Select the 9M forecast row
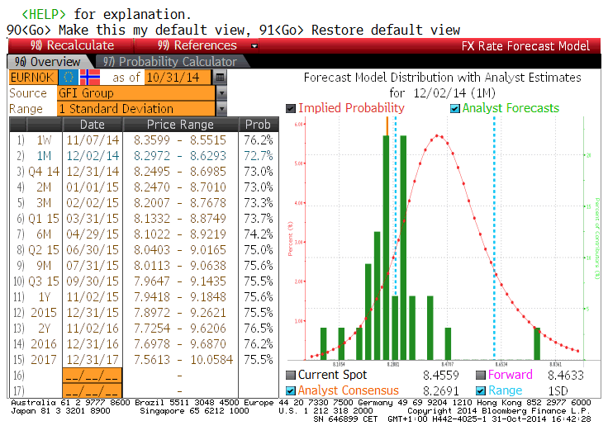The width and height of the screenshot is (608, 435). tap(144, 266)
